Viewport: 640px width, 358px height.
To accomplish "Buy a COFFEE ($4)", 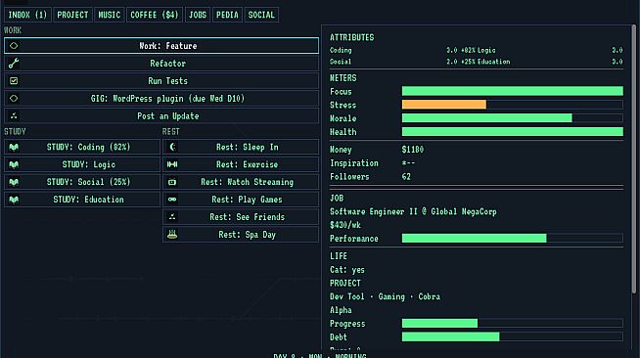I will pos(155,15).
